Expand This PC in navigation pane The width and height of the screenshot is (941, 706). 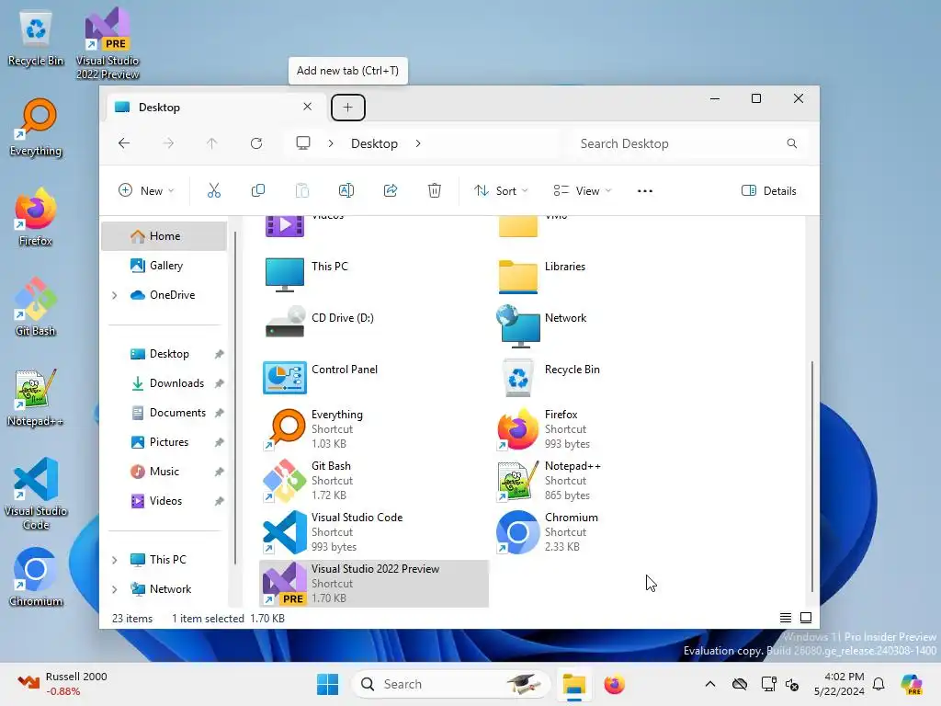pos(115,560)
